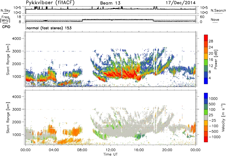Viewport: 226px width, 156px height.
Task: Click the 'Slant Range [km]' label of velocity panel
Action: [x=8, y=118]
